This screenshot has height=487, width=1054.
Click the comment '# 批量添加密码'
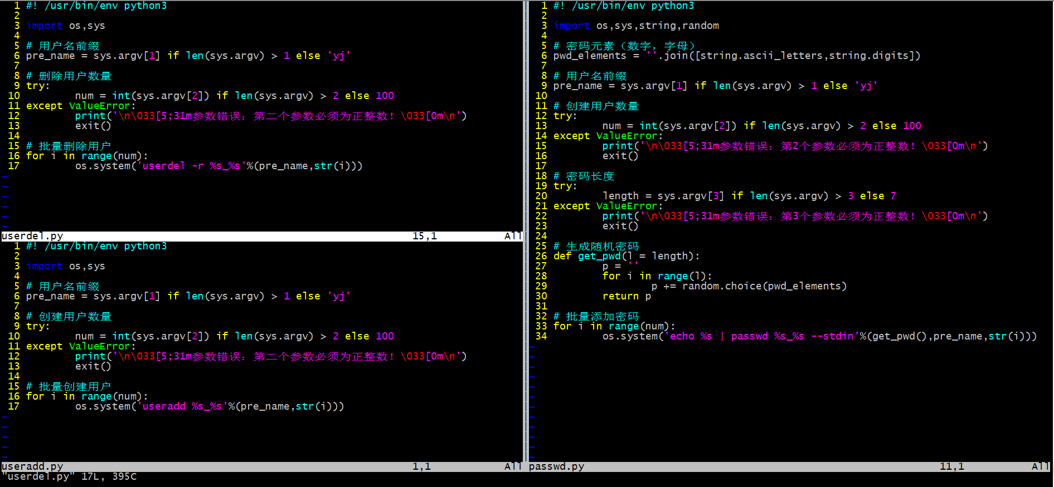pyautogui.click(x=596, y=316)
